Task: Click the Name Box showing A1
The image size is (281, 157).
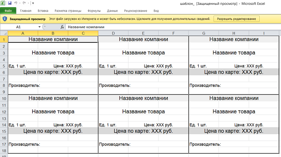Action: click(19, 27)
